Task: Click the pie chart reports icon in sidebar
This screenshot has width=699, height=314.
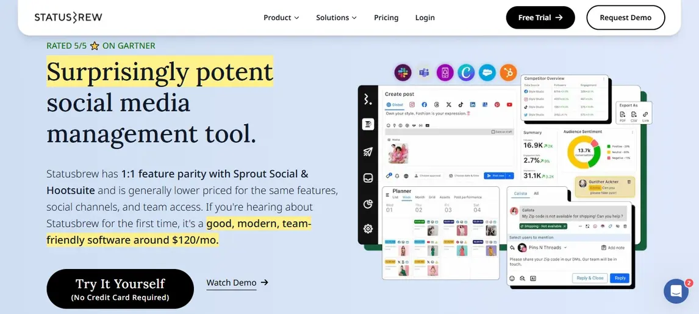Action: [368, 204]
